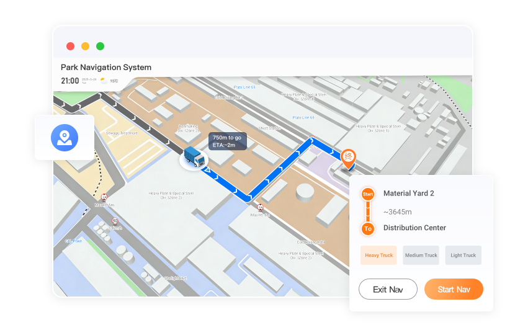
Task: Select the Medium Truck vehicle option
Action: 421,255
